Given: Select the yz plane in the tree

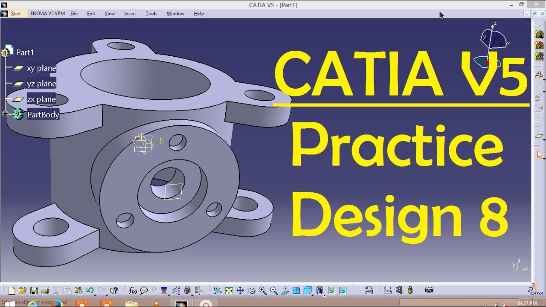Looking at the screenshot, I should tap(41, 84).
